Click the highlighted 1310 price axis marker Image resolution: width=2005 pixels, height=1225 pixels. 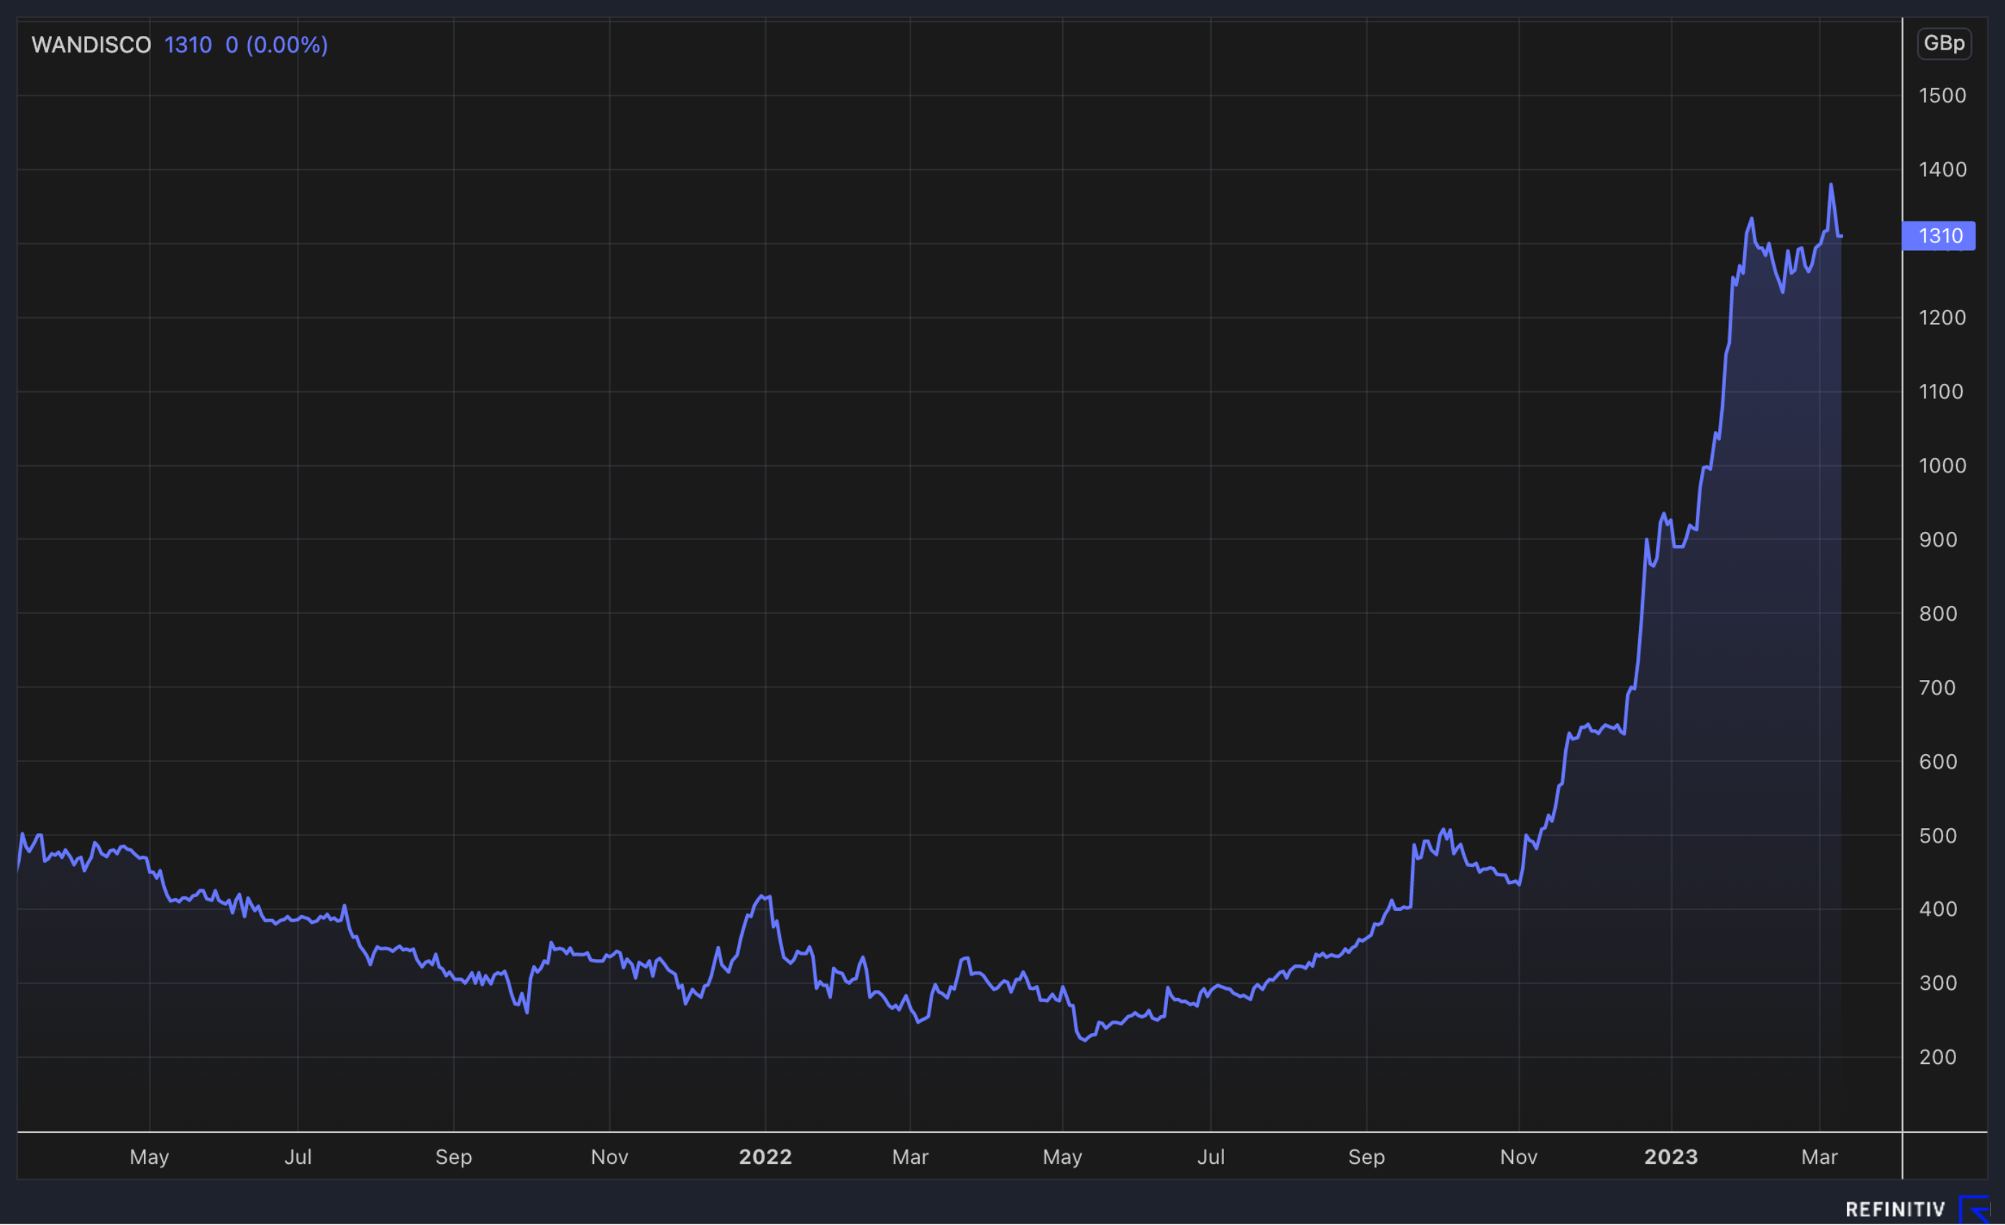point(1939,236)
